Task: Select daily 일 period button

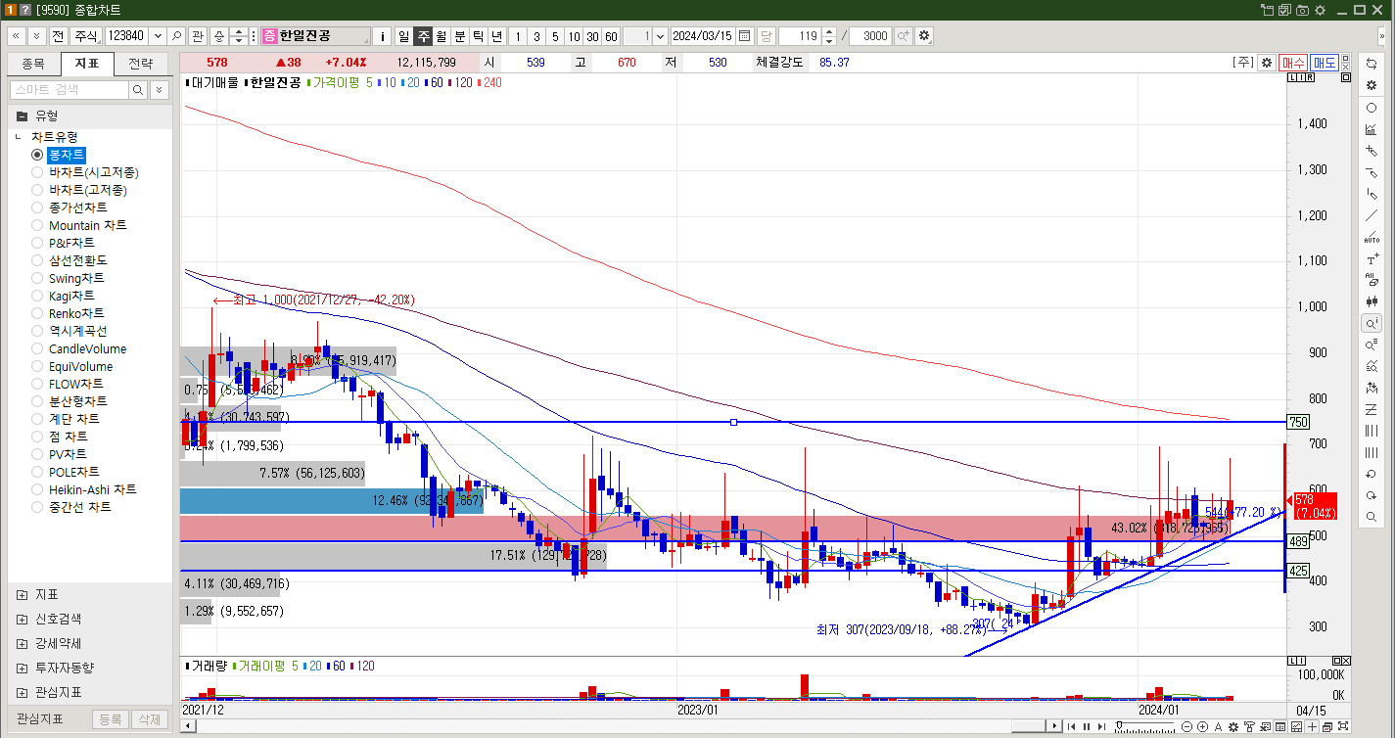Action: pyautogui.click(x=404, y=35)
